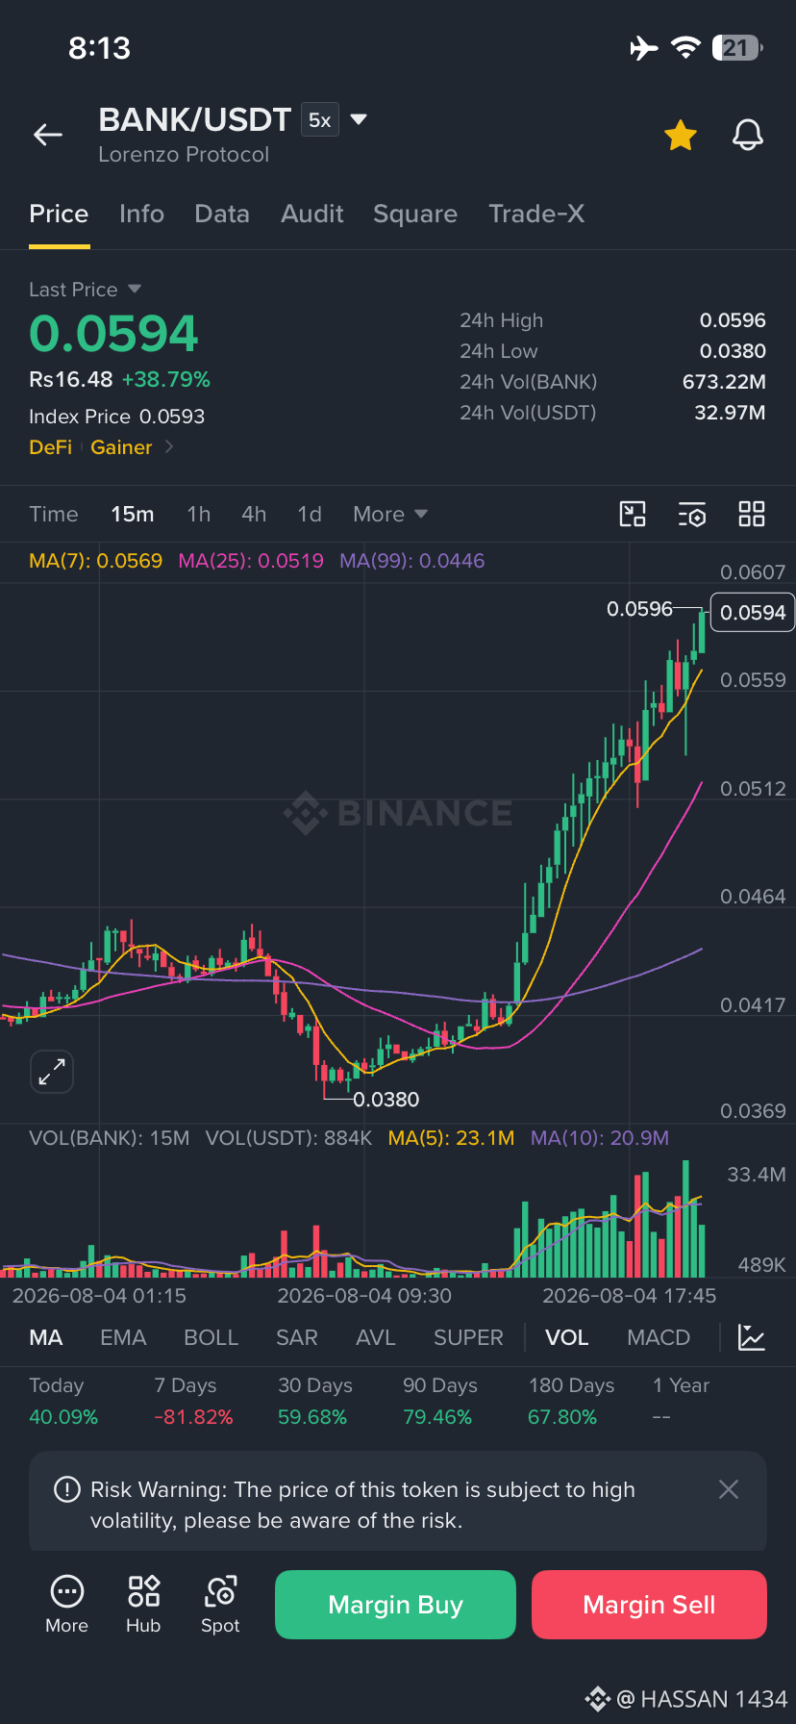Image resolution: width=796 pixels, height=1724 pixels.
Task: Tap the 90 Days 79.46% performance
Action: (440, 1401)
